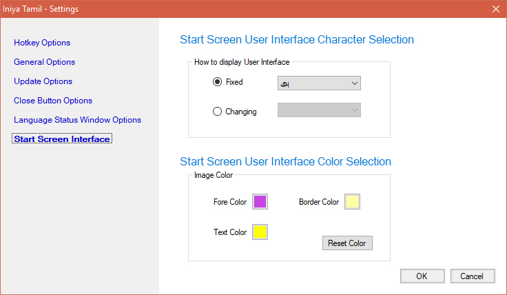Expand the Fixed character dropdown arrow
Viewport: 507px width, 295px height.
(x=354, y=83)
